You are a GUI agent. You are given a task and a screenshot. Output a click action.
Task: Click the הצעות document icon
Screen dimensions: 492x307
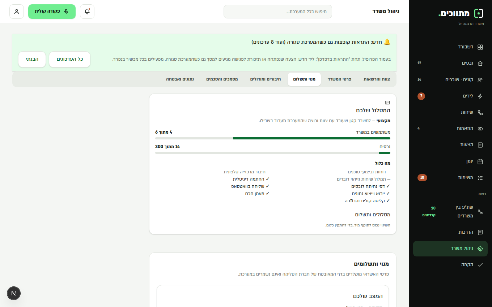[x=480, y=145]
